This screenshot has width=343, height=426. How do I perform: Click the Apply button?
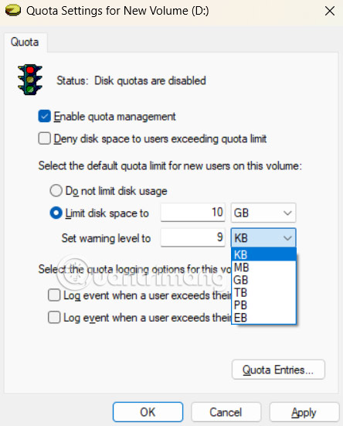point(304,412)
